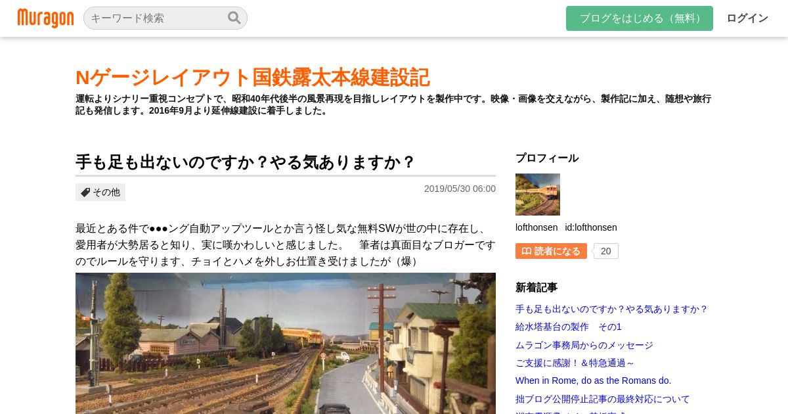Click the blog description paragraph

tap(393, 104)
